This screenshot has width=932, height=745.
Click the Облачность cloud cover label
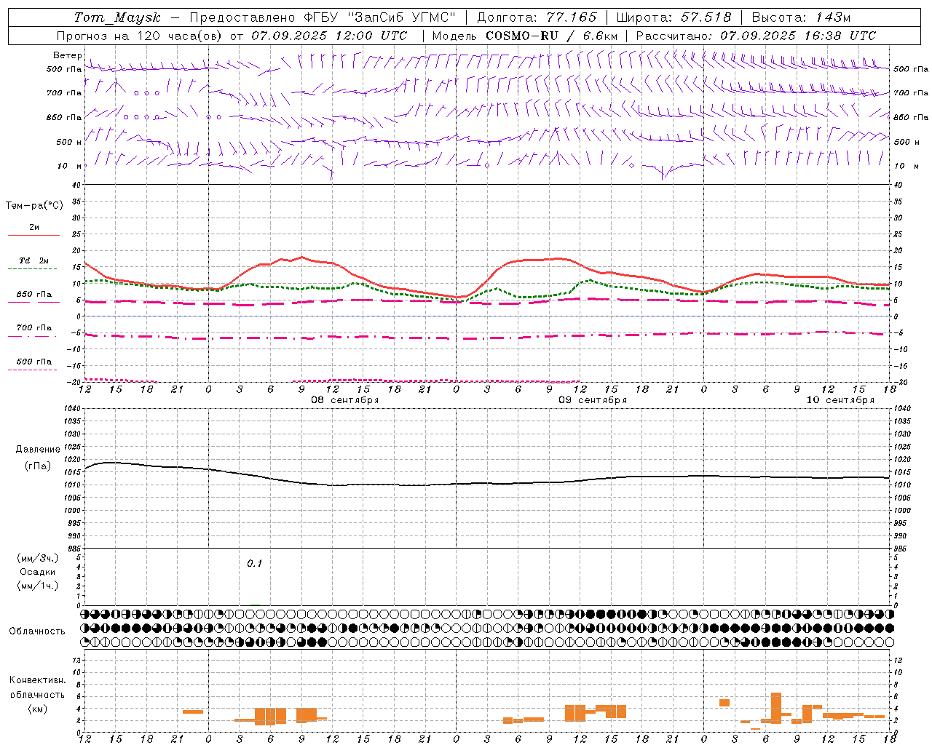tap(37, 631)
